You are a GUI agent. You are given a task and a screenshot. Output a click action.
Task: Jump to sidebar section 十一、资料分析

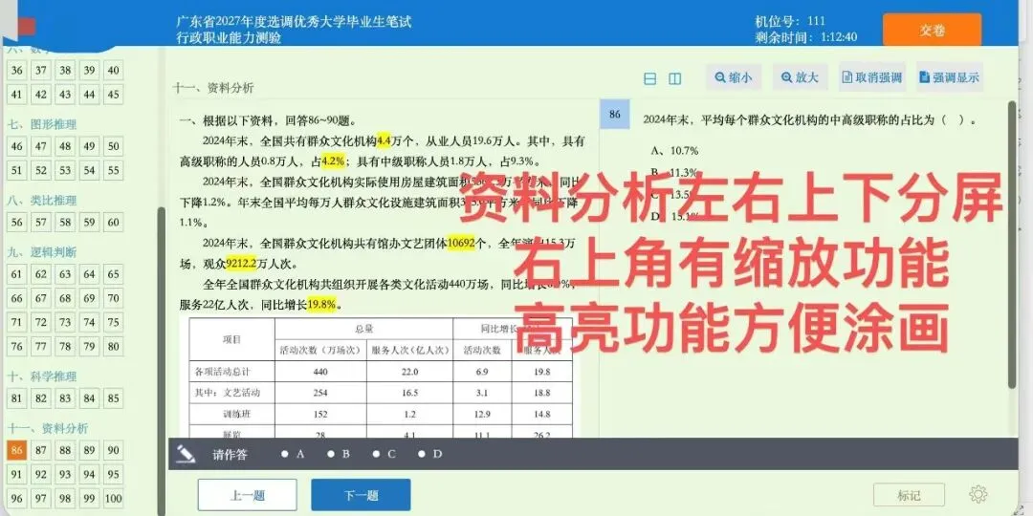tap(48, 428)
